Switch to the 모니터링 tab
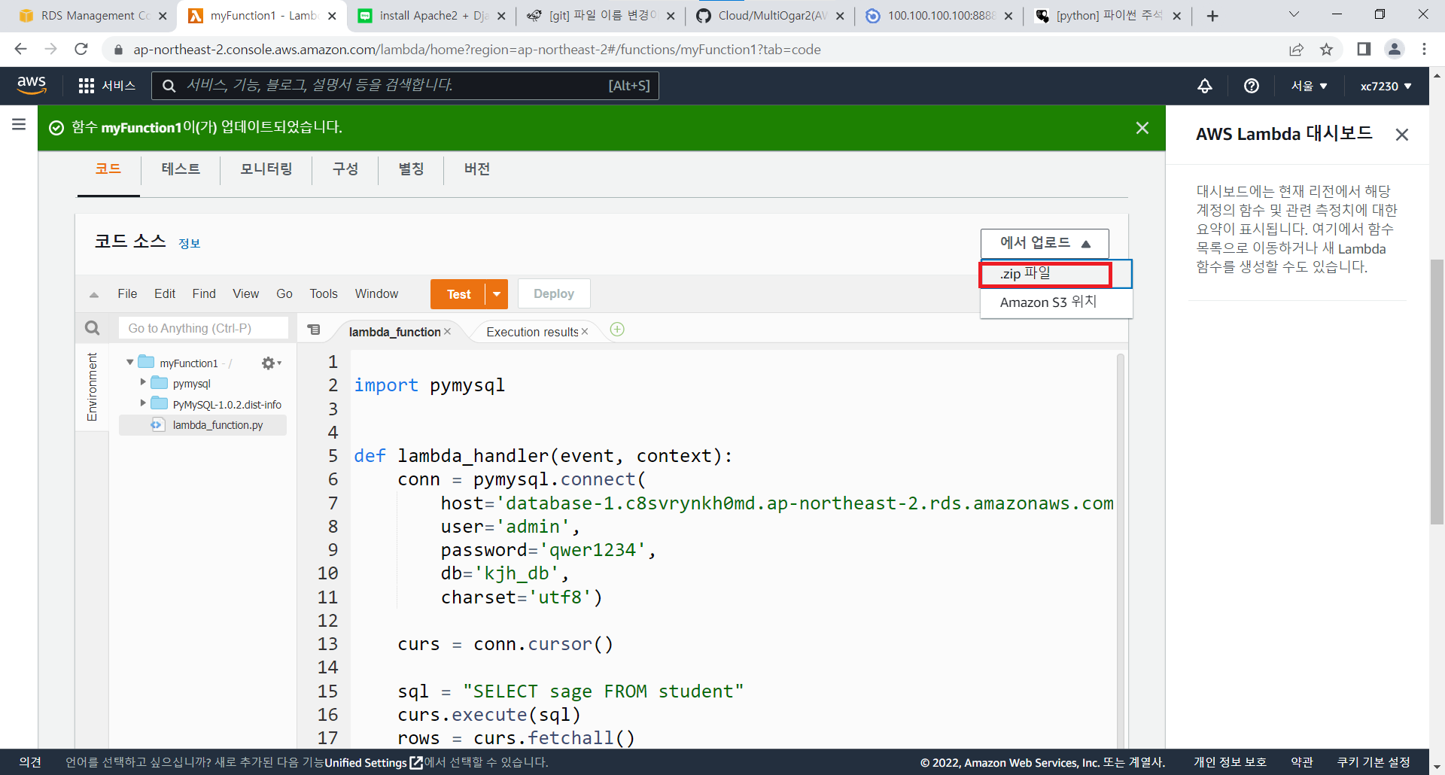This screenshot has height=775, width=1445. pos(266,169)
